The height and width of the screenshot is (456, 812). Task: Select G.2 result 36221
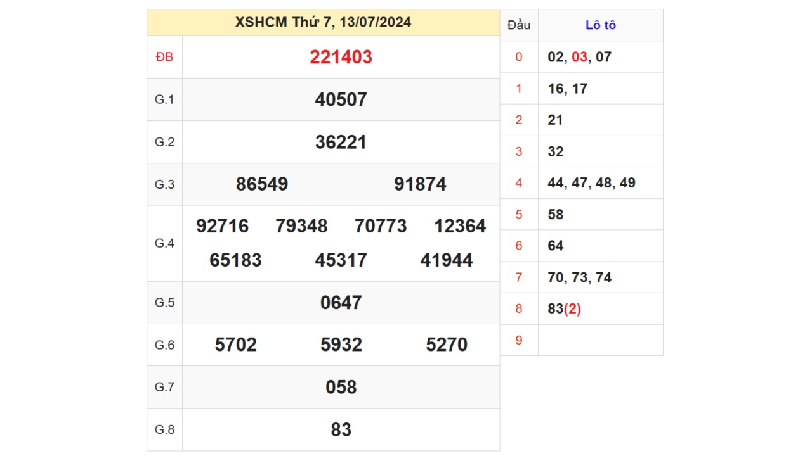pos(341,142)
